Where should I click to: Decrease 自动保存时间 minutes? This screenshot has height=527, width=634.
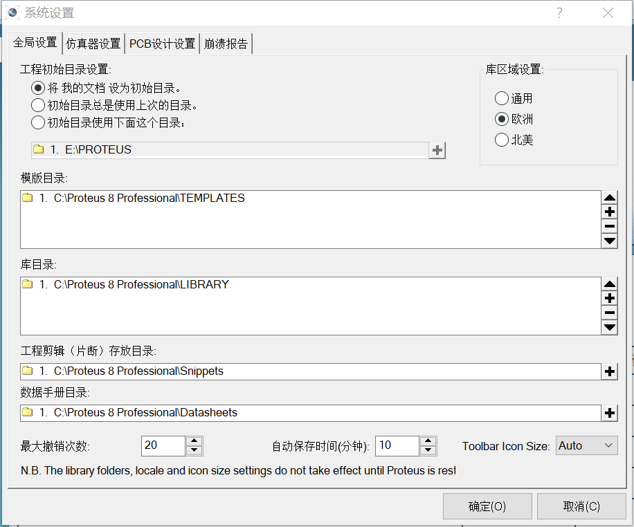coord(428,451)
